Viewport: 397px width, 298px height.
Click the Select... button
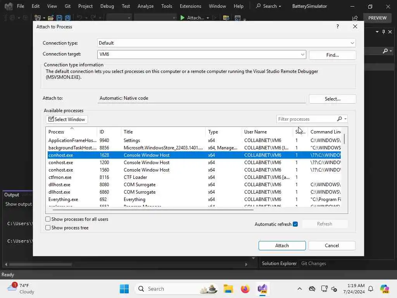332,99
